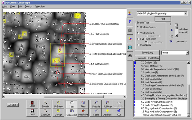Open the Selection menu
Image resolution: width=192 pixels, height=120 pixels.
tap(40, 7)
